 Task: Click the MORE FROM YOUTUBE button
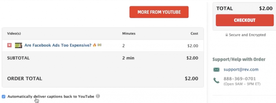click(159, 12)
